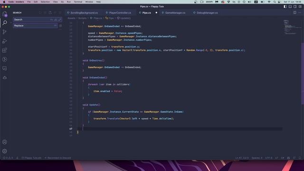
Task: Open the File menu
Action: 29,2
